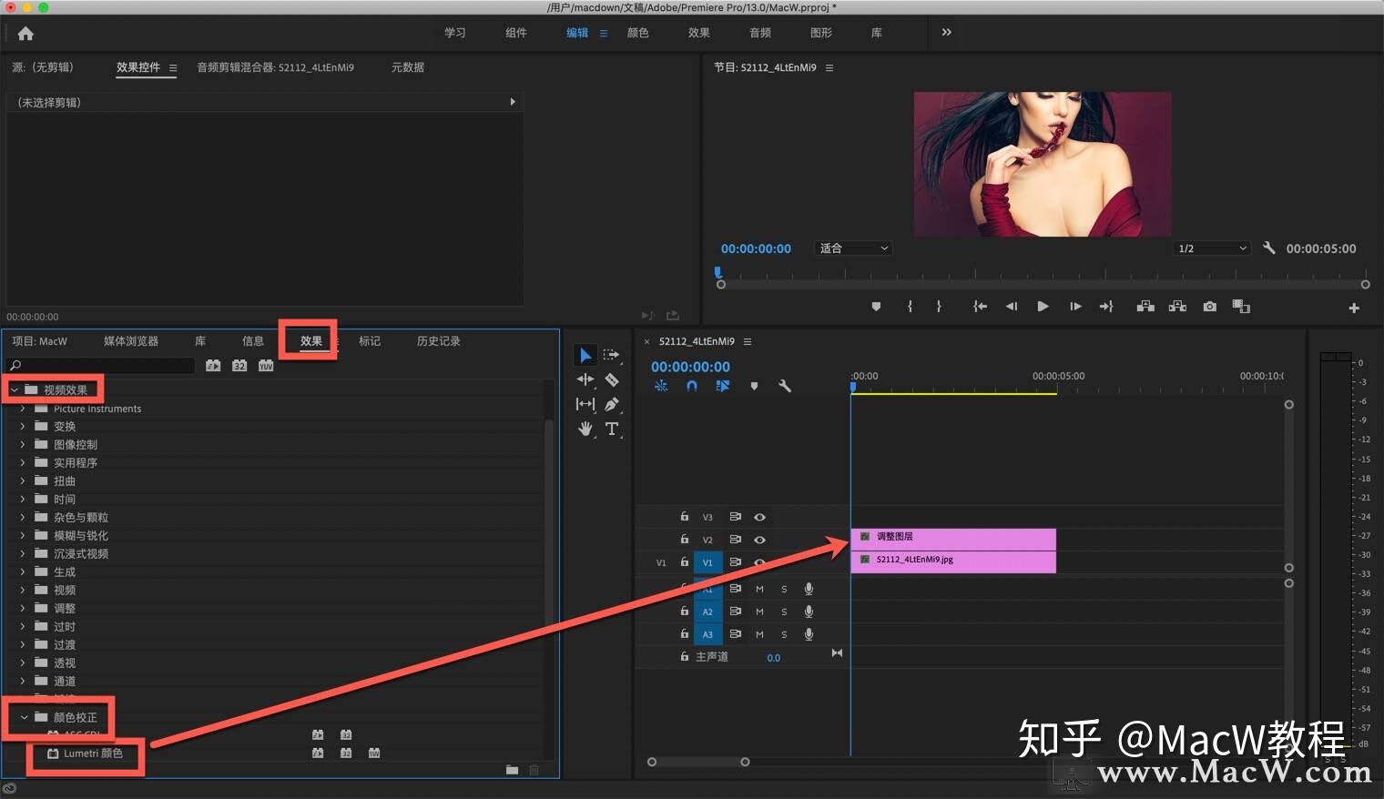
Task: Hide track output for V1 with the eye icon
Action: [x=759, y=562]
